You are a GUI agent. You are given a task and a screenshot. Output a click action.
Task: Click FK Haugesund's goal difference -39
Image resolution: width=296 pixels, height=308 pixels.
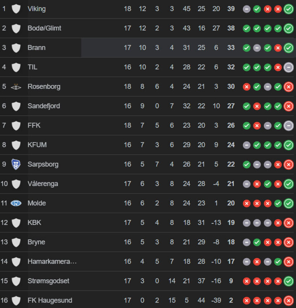[x=216, y=300]
